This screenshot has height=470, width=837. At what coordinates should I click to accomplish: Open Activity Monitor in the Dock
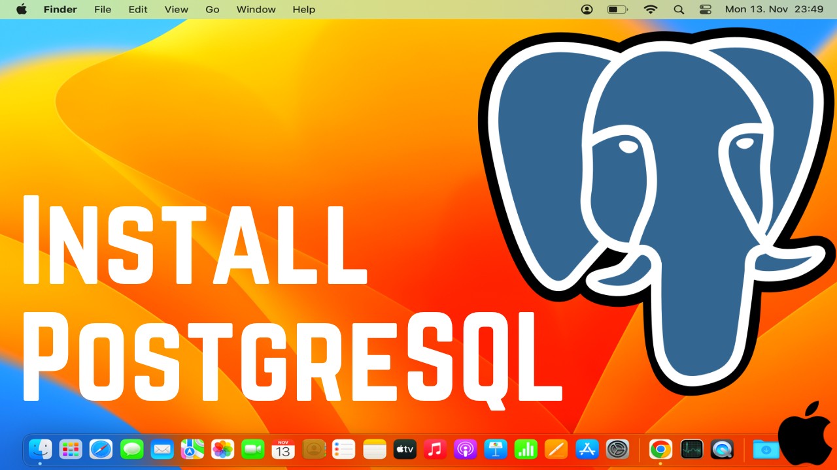(692, 449)
